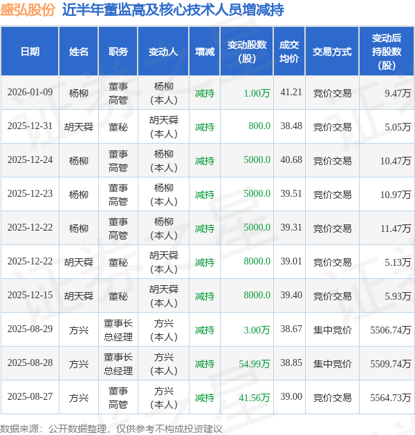This screenshot has height=435, width=415.
Task: Click the holdings value 5.05万
Action: pos(398,127)
